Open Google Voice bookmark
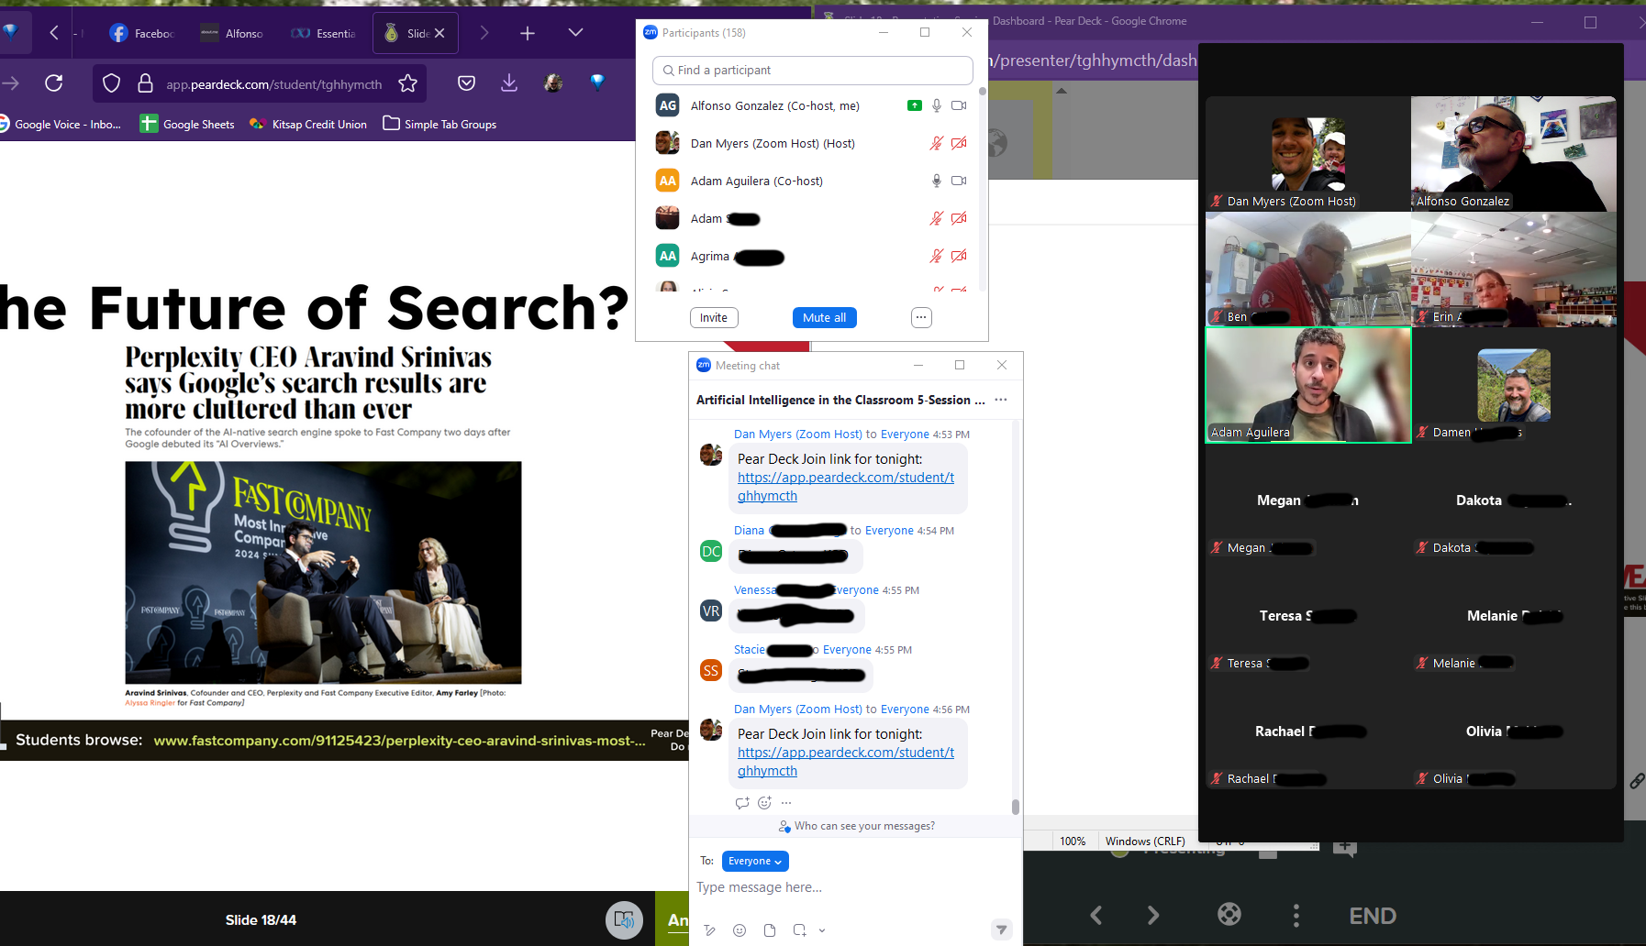Screen dimensions: 1646x946 (61, 124)
